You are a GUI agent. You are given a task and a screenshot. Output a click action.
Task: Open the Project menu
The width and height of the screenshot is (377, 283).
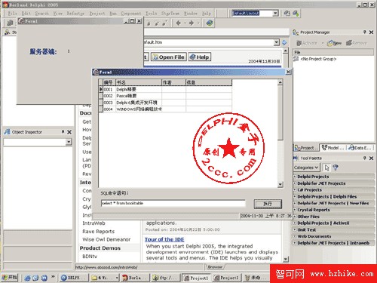pyautogui.click(x=97, y=14)
